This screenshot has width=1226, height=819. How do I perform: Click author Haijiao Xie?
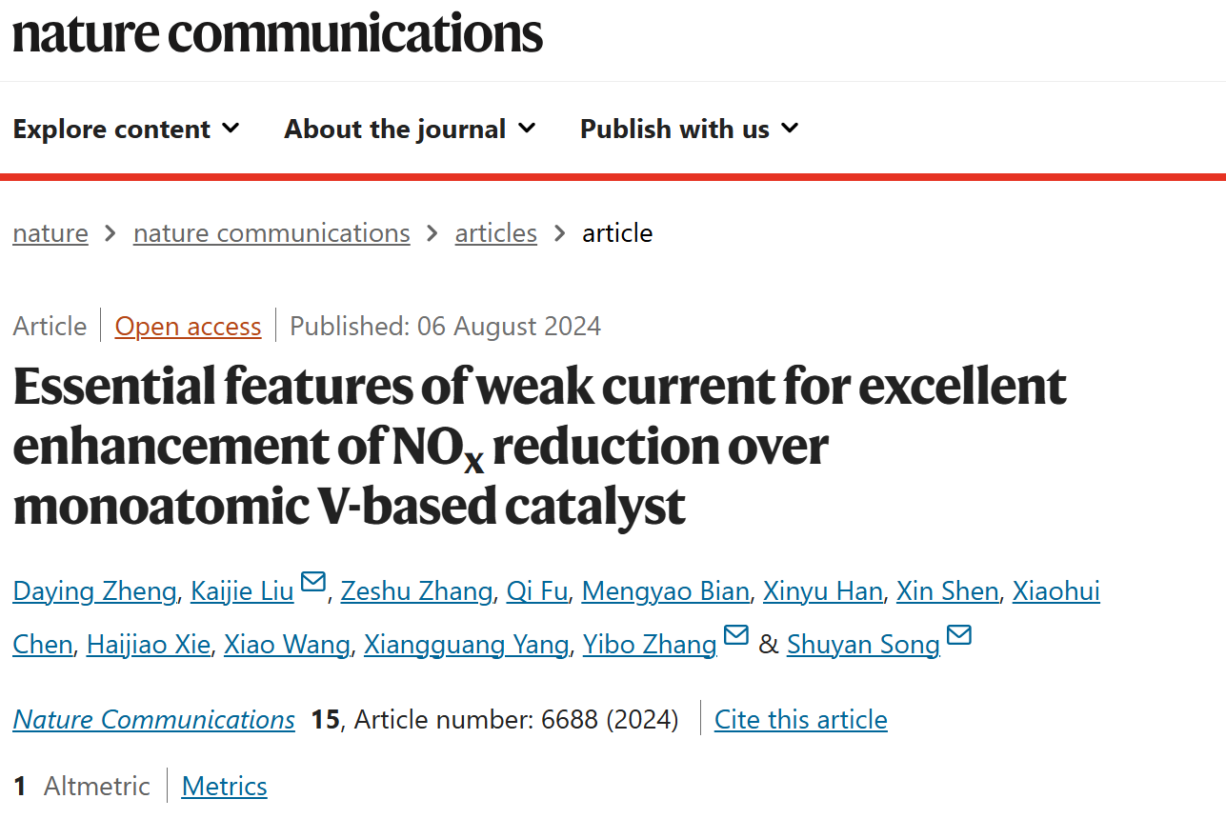pos(149,645)
